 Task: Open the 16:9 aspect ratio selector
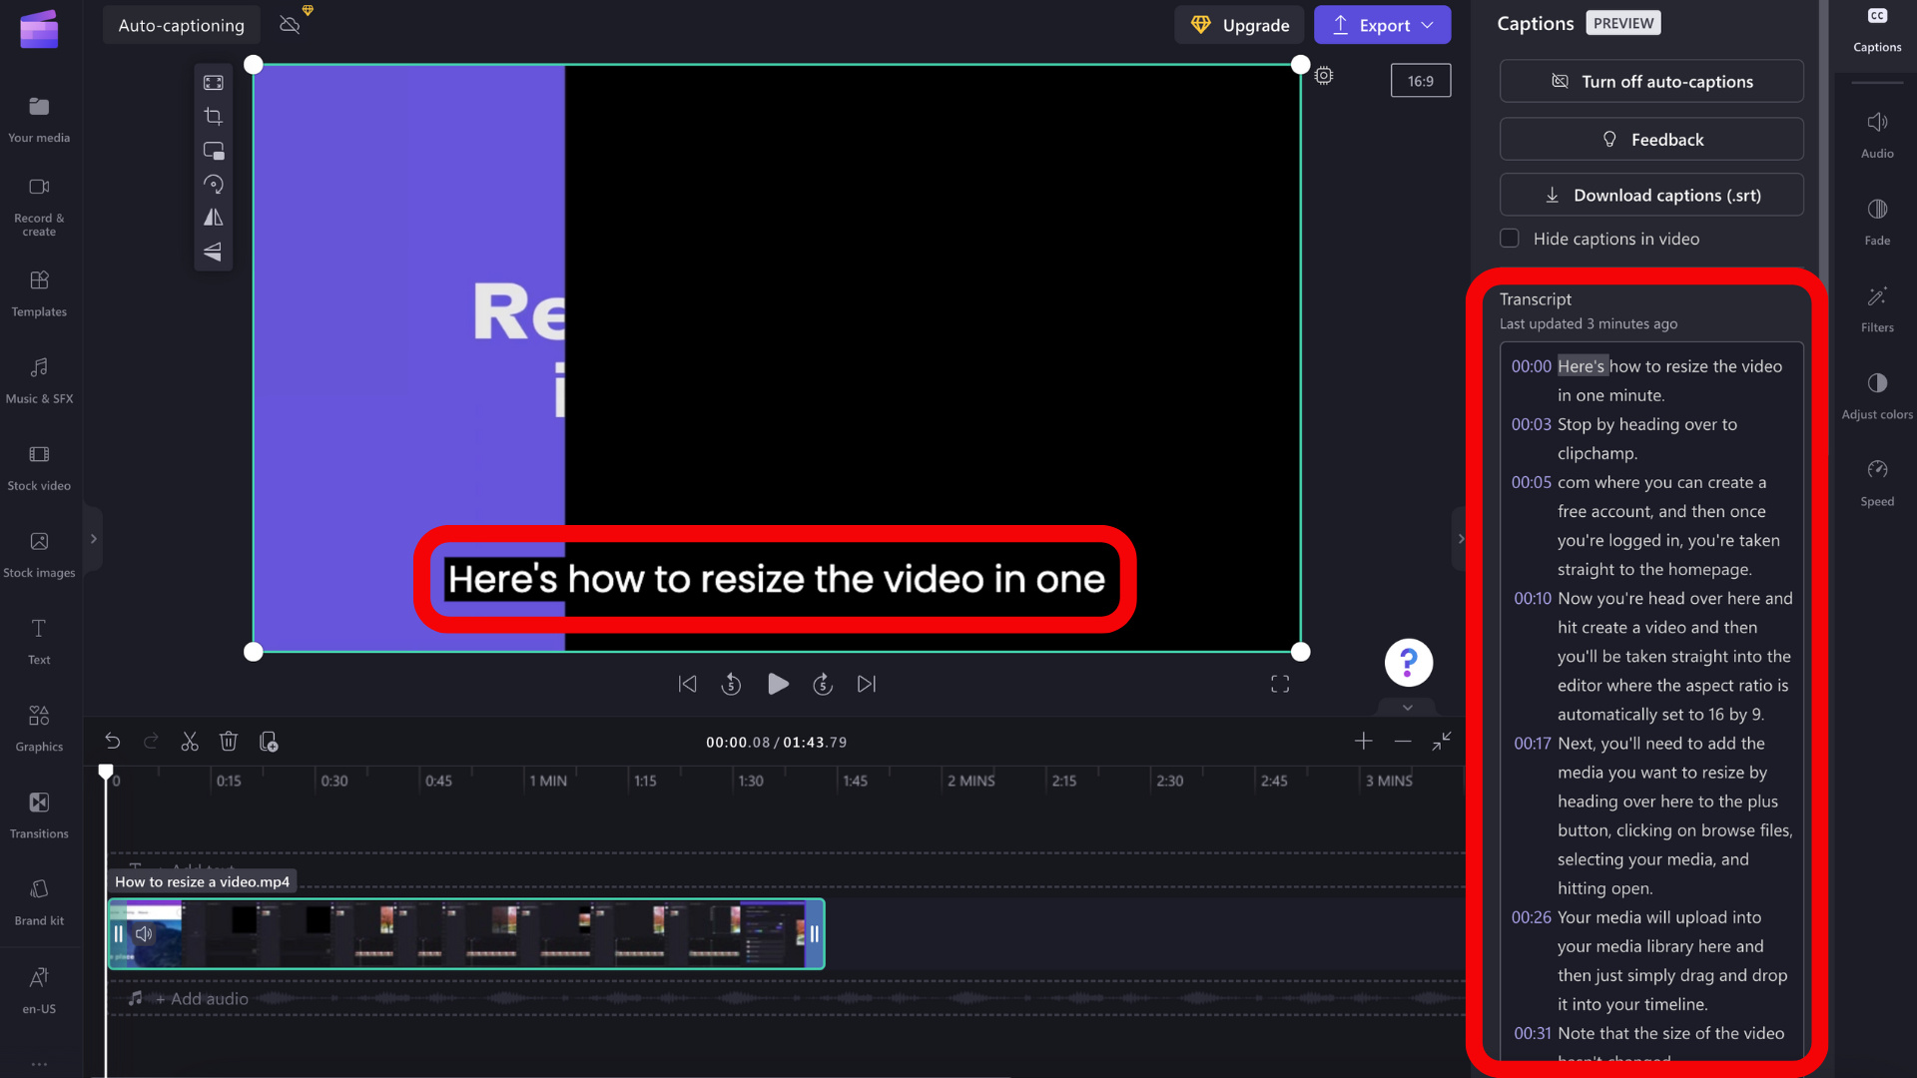pos(1420,81)
